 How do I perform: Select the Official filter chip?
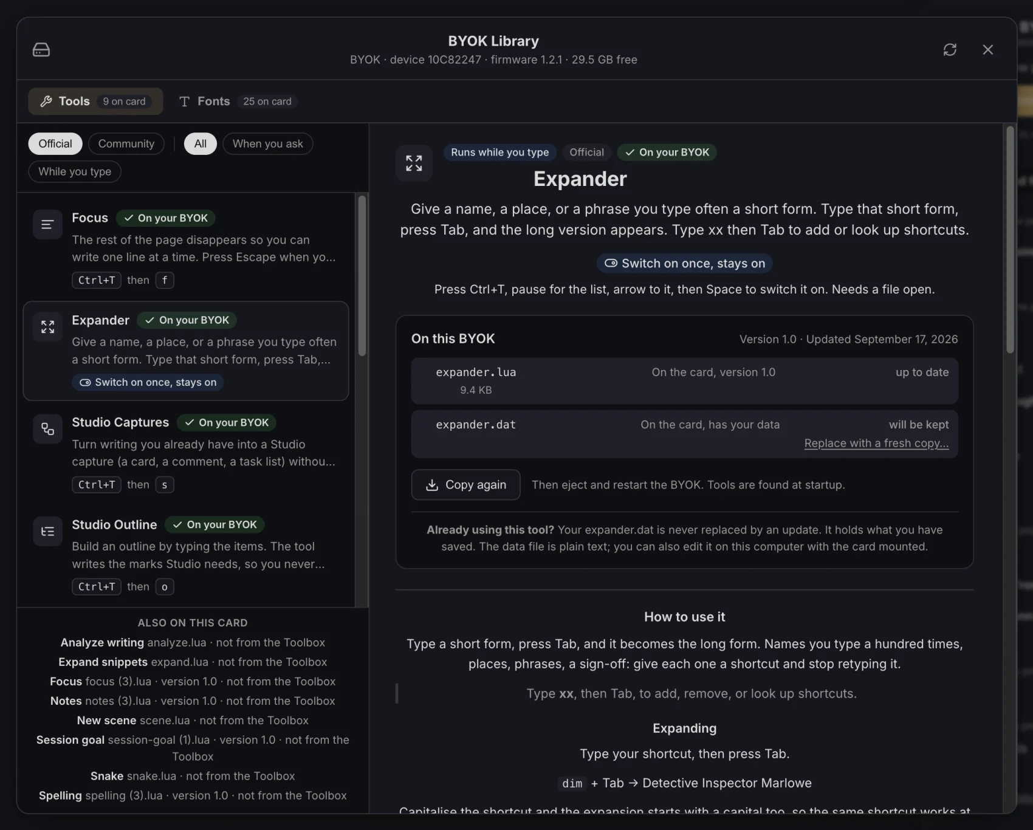(55, 144)
